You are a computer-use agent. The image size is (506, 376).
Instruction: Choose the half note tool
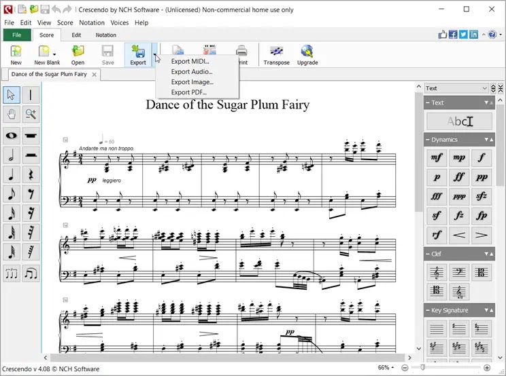click(12, 155)
